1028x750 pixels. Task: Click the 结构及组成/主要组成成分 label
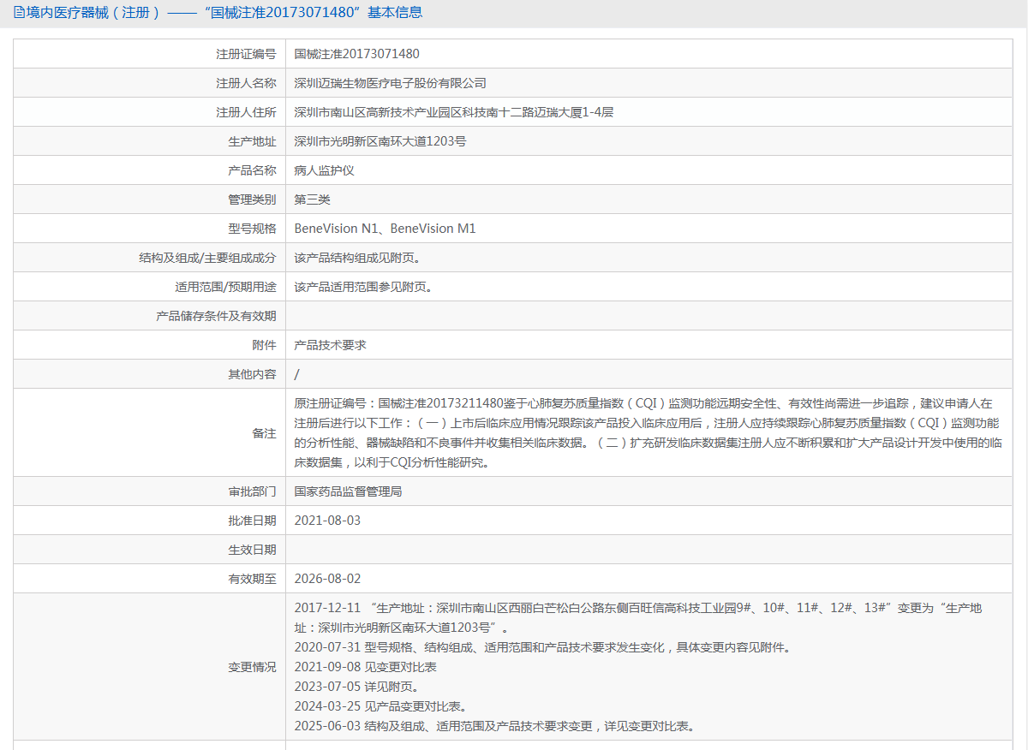(207, 258)
